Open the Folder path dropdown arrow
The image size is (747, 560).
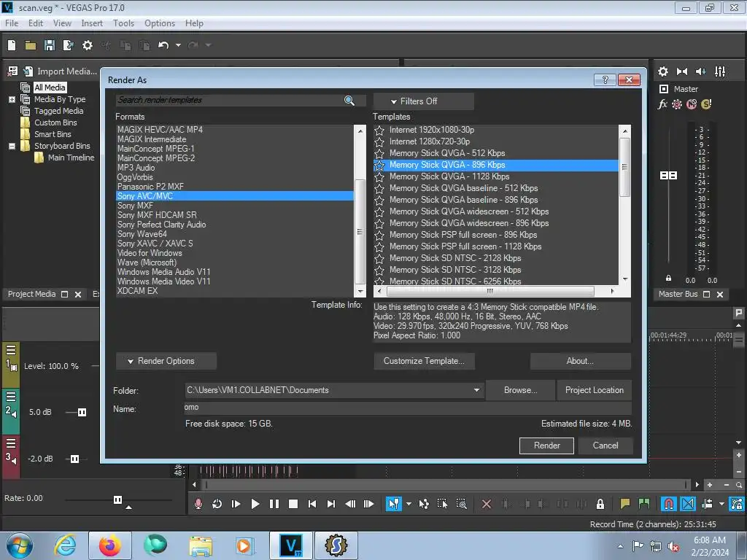(476, 390)
